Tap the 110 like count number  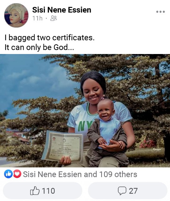pos(48,191)
